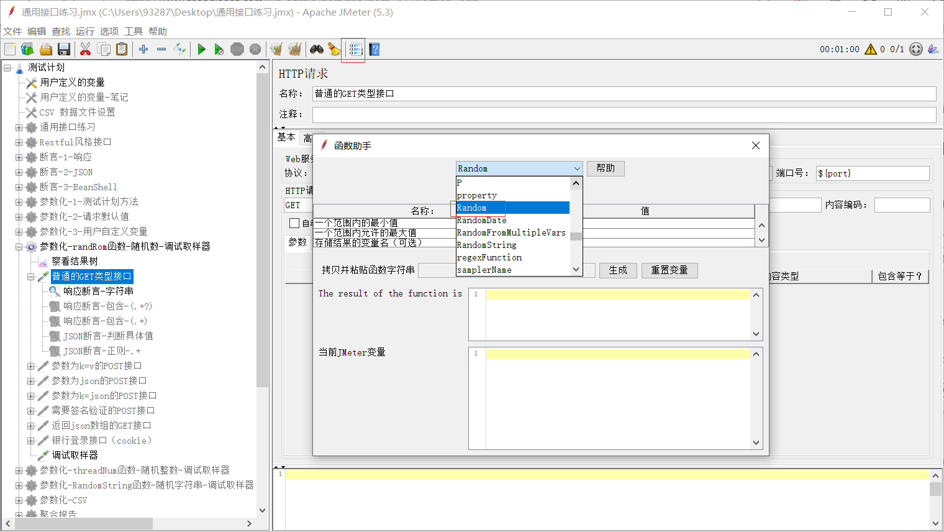Collapse all nodes with the minus icon
This screenshot has height=532, width=944.
click(x=161, y=49)
